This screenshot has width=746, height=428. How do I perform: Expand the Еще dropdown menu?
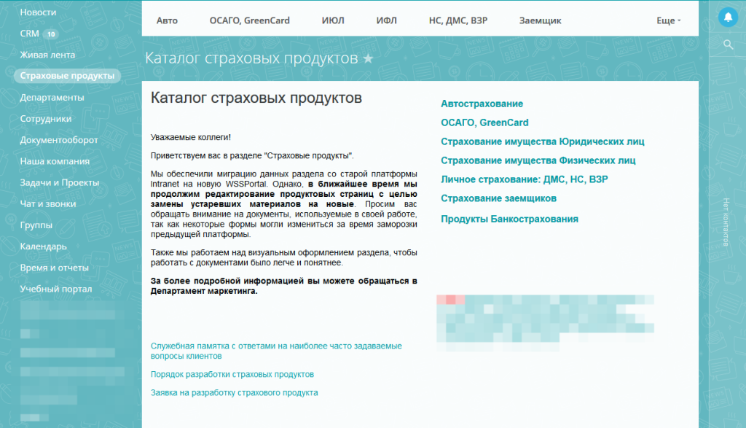click(669, 20)
